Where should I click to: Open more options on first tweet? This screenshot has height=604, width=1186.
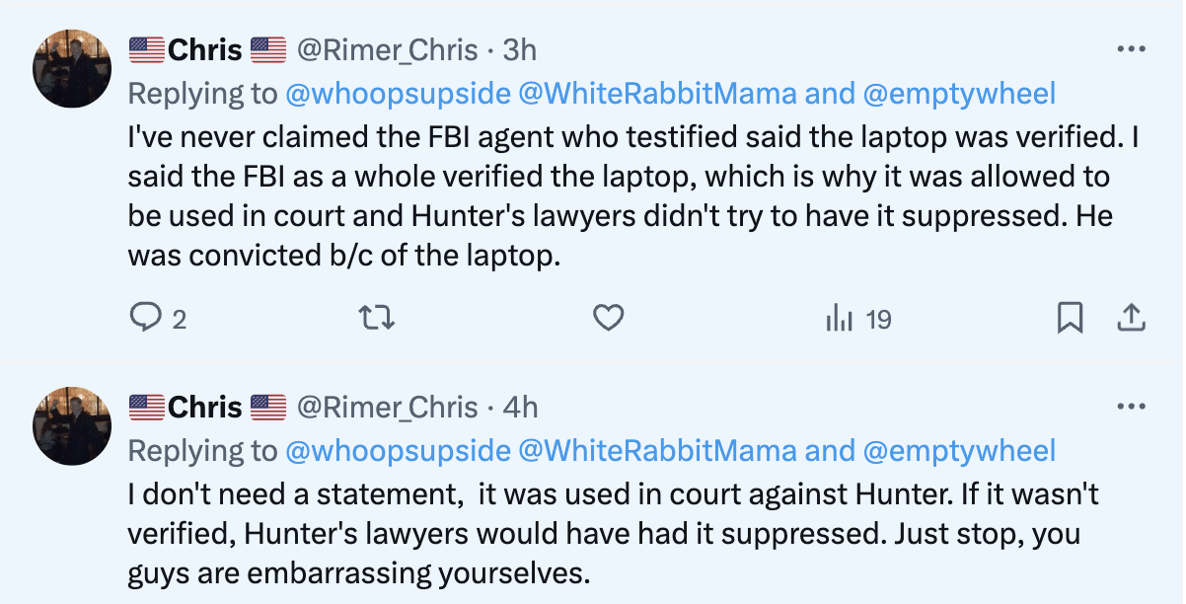1131,48
